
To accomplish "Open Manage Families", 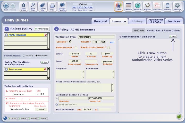I will (x=62, y=7).
